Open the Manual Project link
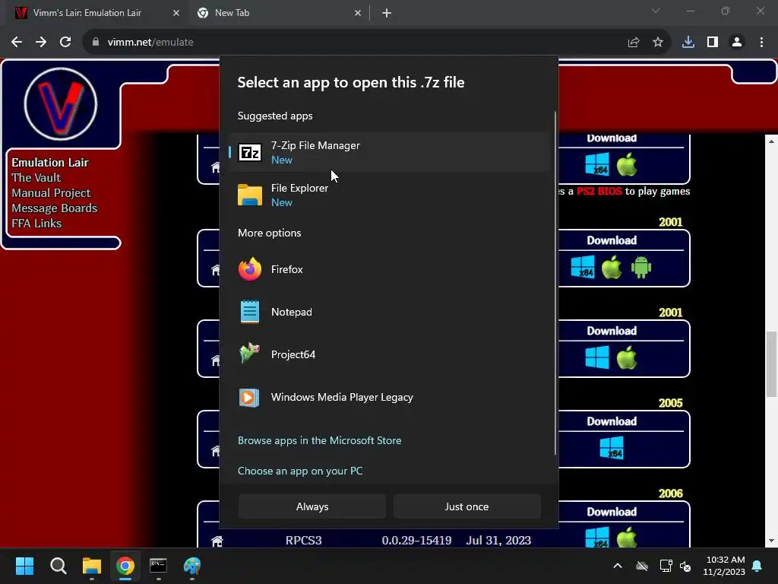This screenshot has height=584, width=778. click(x=51, y=192)
